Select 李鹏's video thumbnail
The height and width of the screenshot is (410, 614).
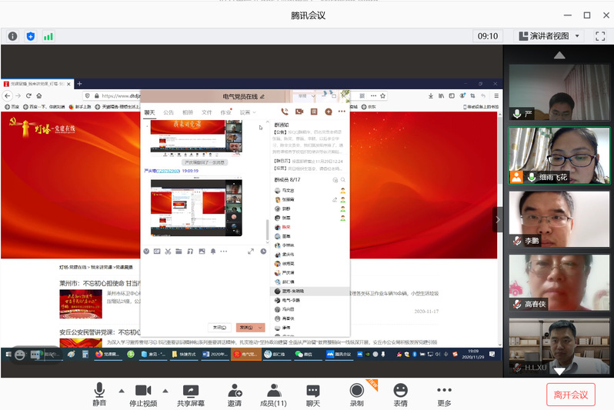pos(559,218)
